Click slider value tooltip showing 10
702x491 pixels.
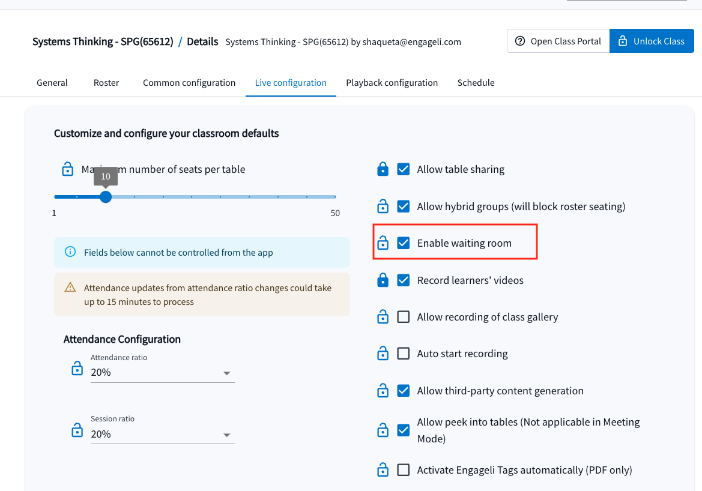[x=106, y=176]
